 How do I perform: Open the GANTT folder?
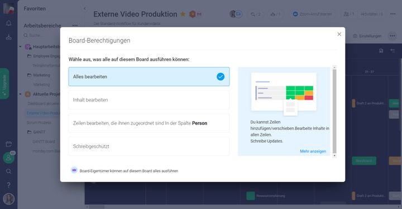tap(36, 132)
